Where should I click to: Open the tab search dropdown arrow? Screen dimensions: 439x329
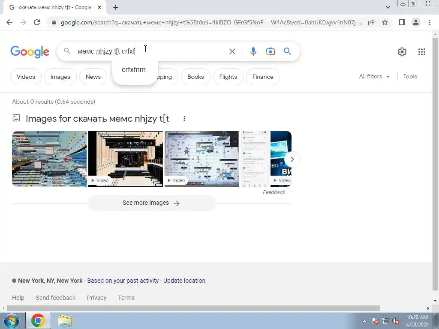388,7
